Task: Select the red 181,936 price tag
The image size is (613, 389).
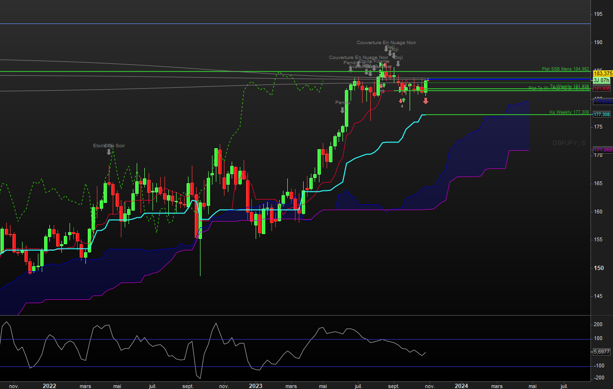Action: click(x=602, y=89)
